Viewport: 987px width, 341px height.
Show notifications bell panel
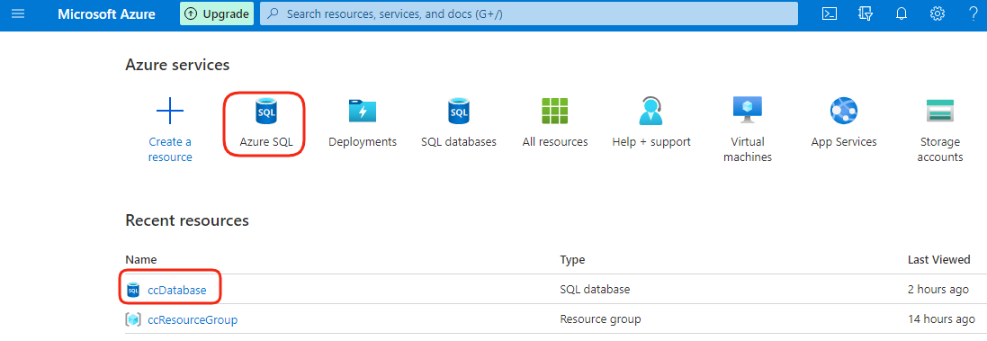[x=902, y=13]
